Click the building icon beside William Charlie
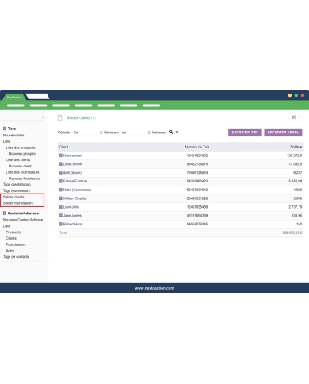Image resolution: width=309 pixels, height=384 pixels. (61, 198)
